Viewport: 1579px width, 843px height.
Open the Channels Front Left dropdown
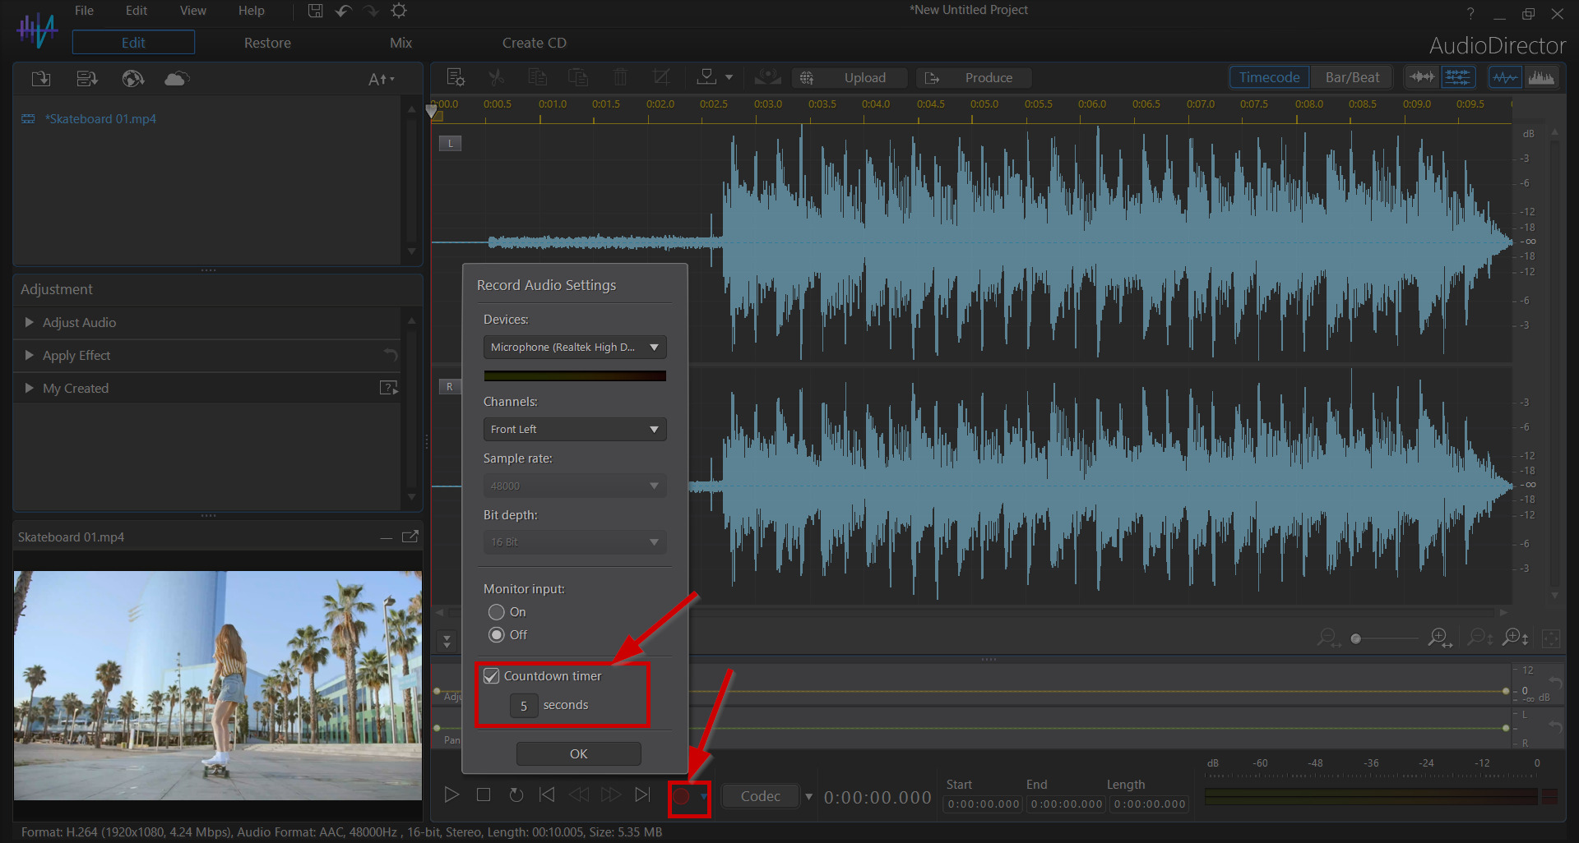click(575, 430)
